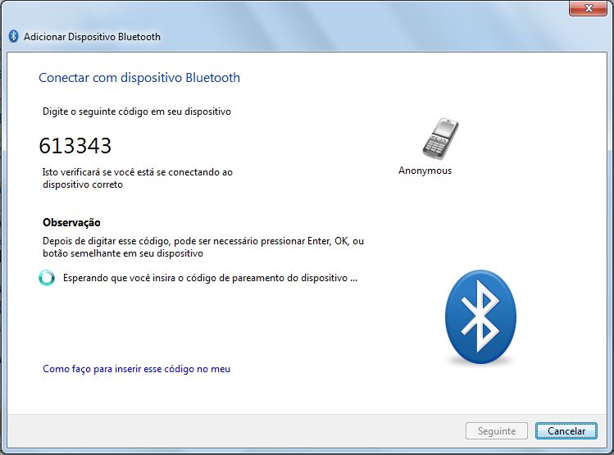Screen dimensions: 614x455
Task: Click the 'Isto verificará se você está se conectando' text
Action: 138,178
